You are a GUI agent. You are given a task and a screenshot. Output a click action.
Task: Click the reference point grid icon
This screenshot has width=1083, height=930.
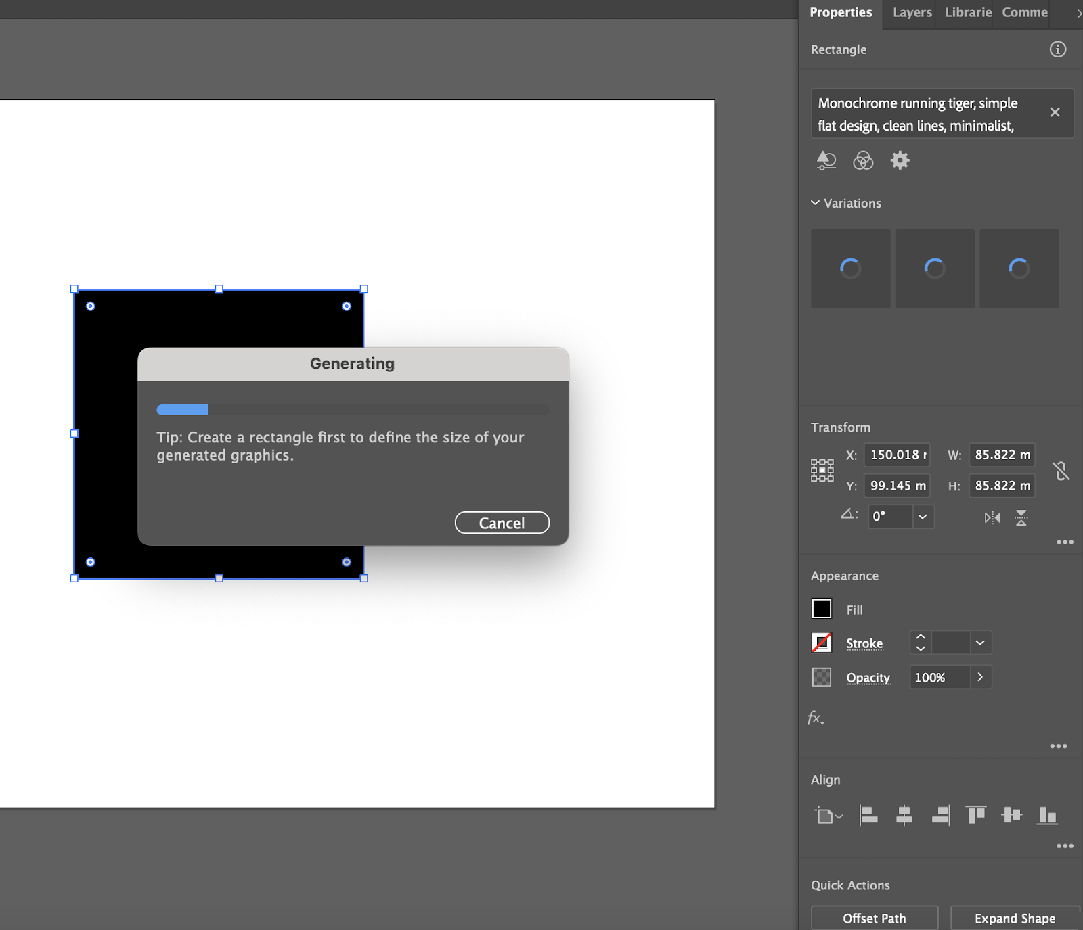point(822,470)
